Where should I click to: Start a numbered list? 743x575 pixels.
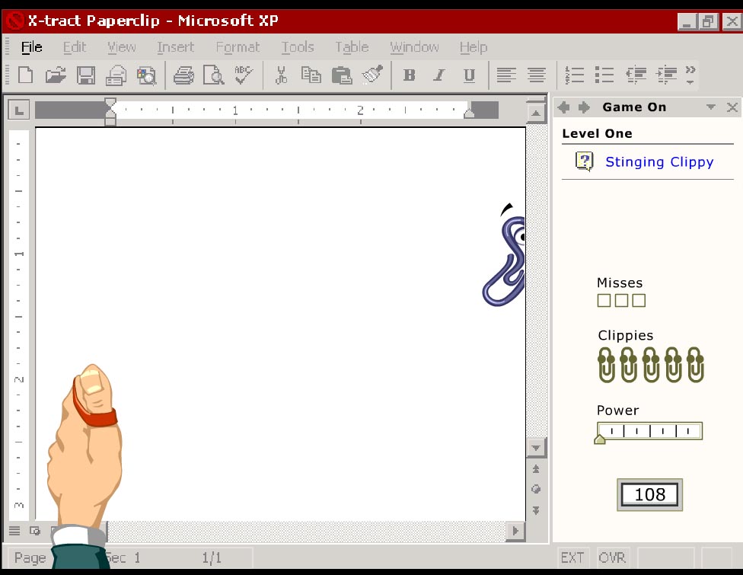pos(575,75)
